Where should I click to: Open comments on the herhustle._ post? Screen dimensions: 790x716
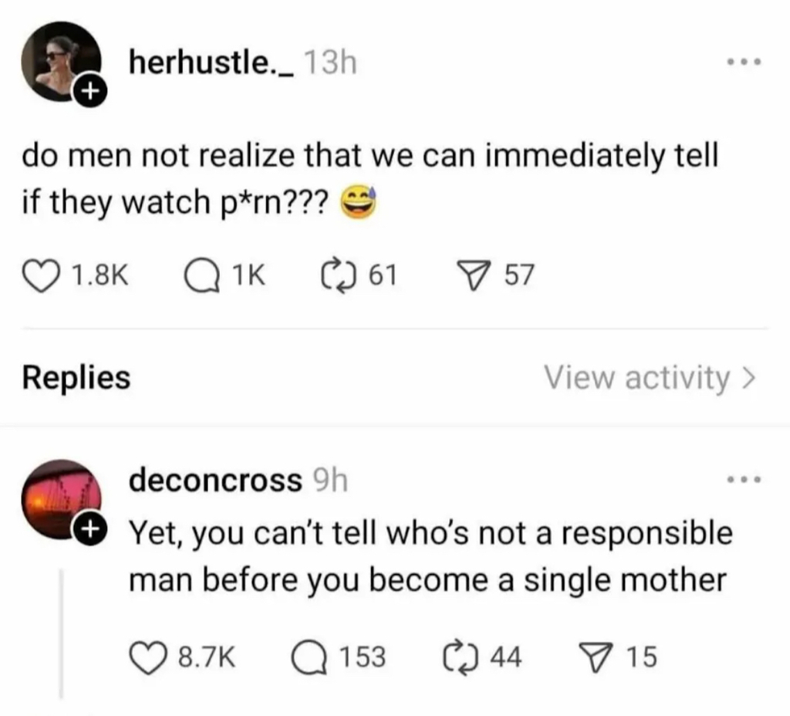click(x=202, y=276)
